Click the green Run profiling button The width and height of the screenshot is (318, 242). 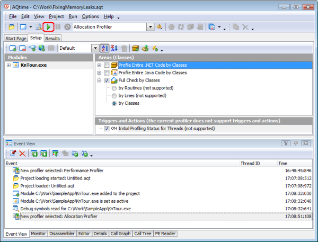tap(48, 27)
